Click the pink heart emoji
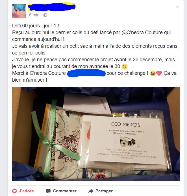The height and width of the screenshot is (196, 187). pos(159,73)
